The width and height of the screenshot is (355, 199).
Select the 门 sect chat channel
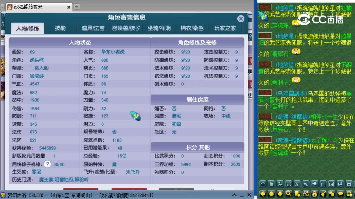tap(323, 184)
